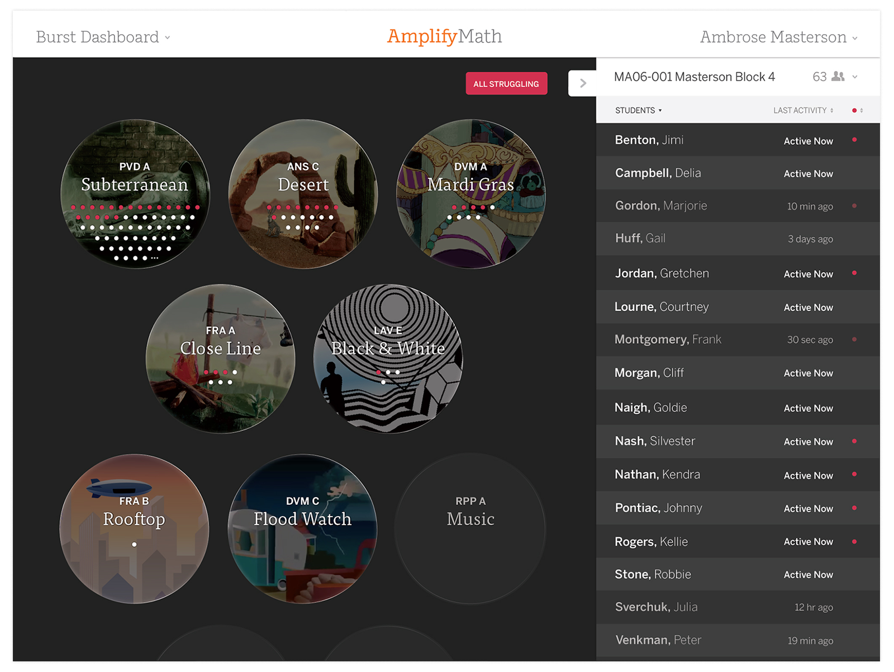Select student Nathan, Kendra
894x672 pixels.
click(738, 475)
